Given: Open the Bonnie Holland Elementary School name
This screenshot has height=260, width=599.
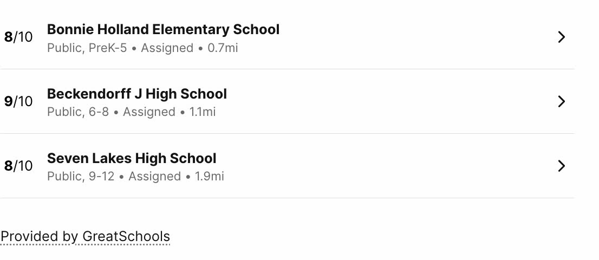Looking at the screenshot, I should click(x=163, y=29).
